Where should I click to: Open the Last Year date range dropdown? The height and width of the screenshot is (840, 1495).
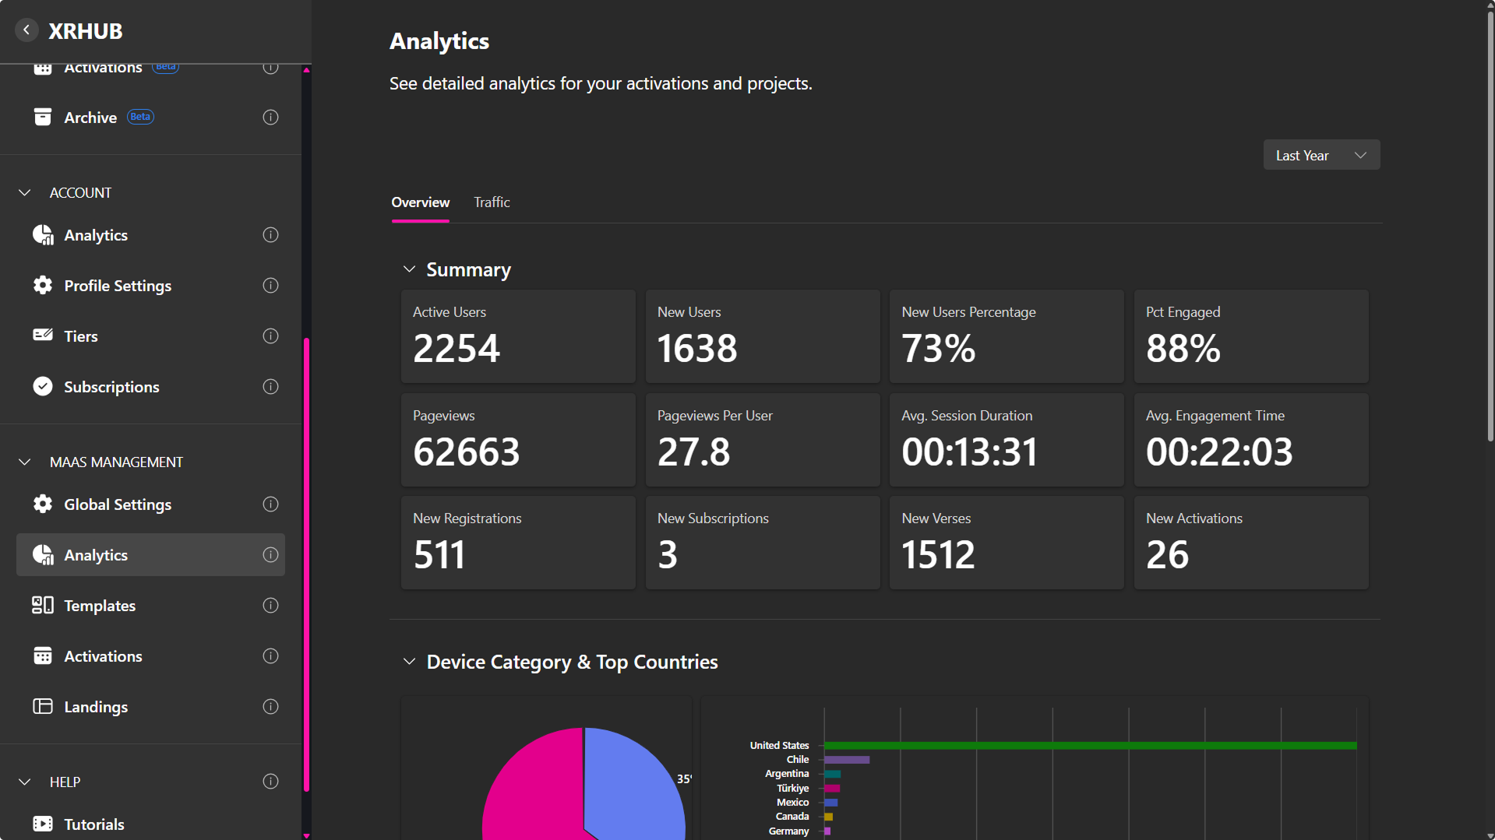(1320, 156)
